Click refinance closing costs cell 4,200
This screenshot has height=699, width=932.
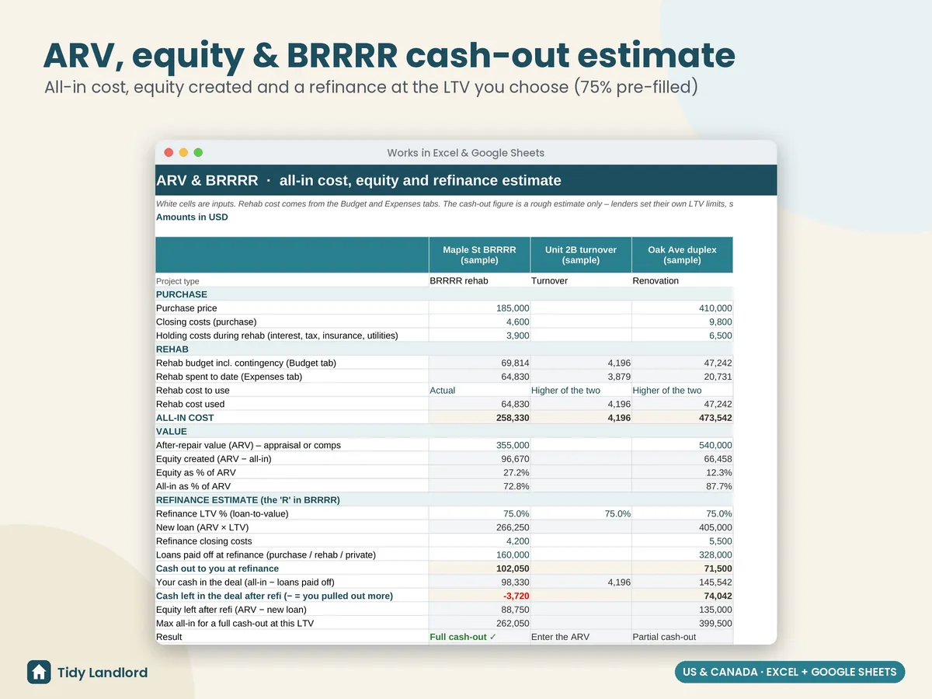click(479, 541)
